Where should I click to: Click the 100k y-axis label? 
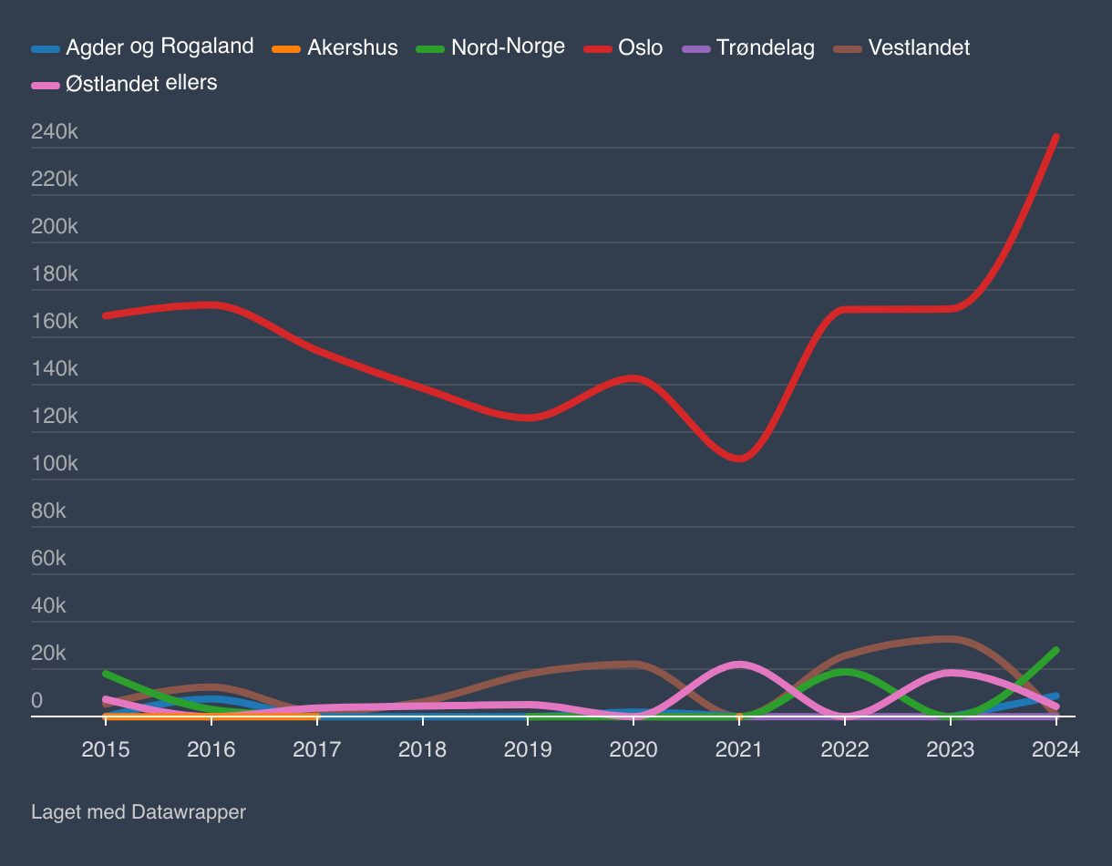pos(55,464)
